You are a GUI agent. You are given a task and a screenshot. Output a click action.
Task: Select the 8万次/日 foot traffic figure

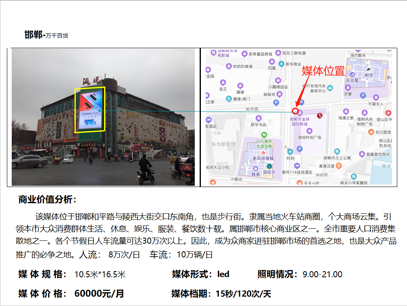point(124,255)
